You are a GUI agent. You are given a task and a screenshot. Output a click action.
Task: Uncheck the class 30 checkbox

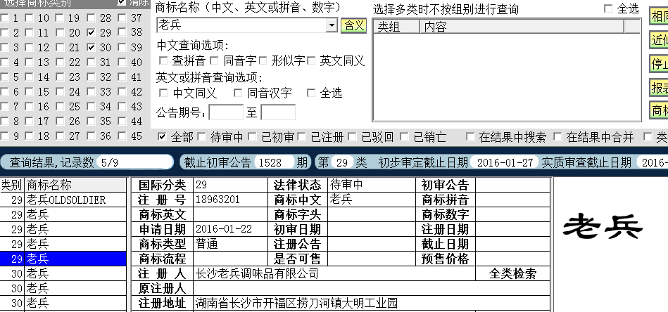pos(92,47)
